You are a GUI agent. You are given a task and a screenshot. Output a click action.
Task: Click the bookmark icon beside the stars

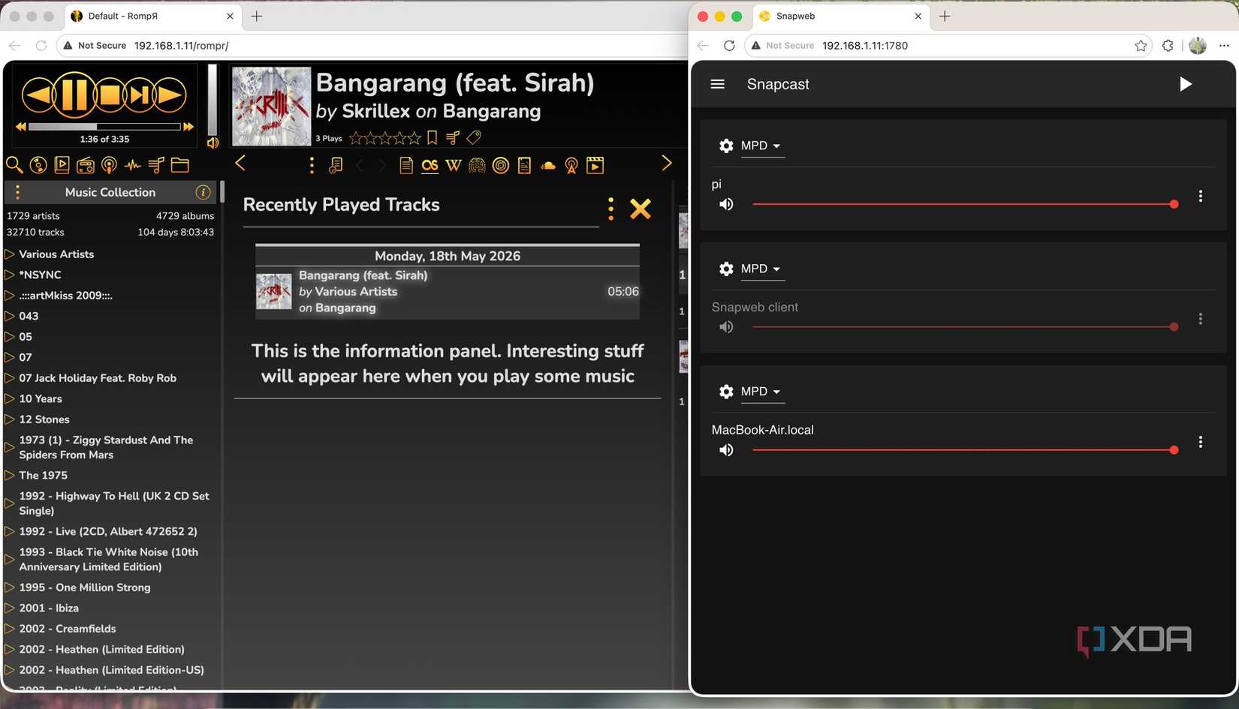[x=432, y=137]
